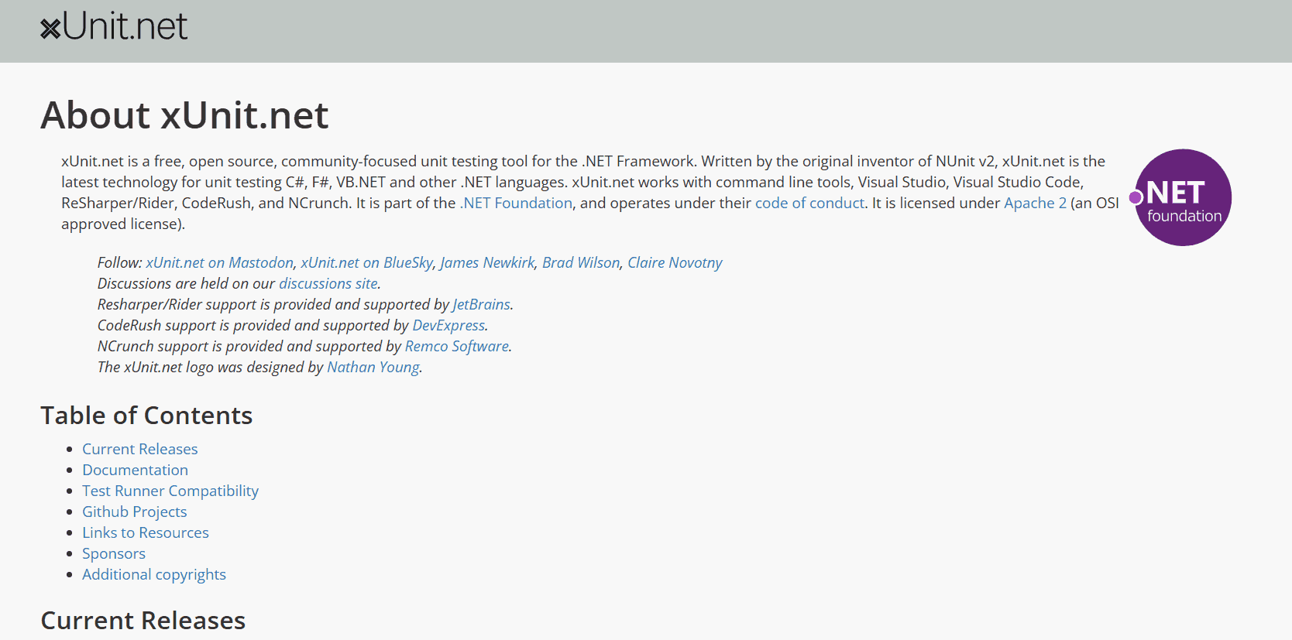Open the code of conduct link
1292x640 pixels.
pos(809,203)
